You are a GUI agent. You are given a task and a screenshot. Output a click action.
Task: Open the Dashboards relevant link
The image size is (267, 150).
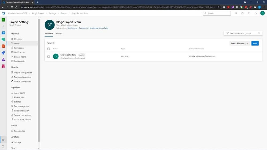coord(83,28)
